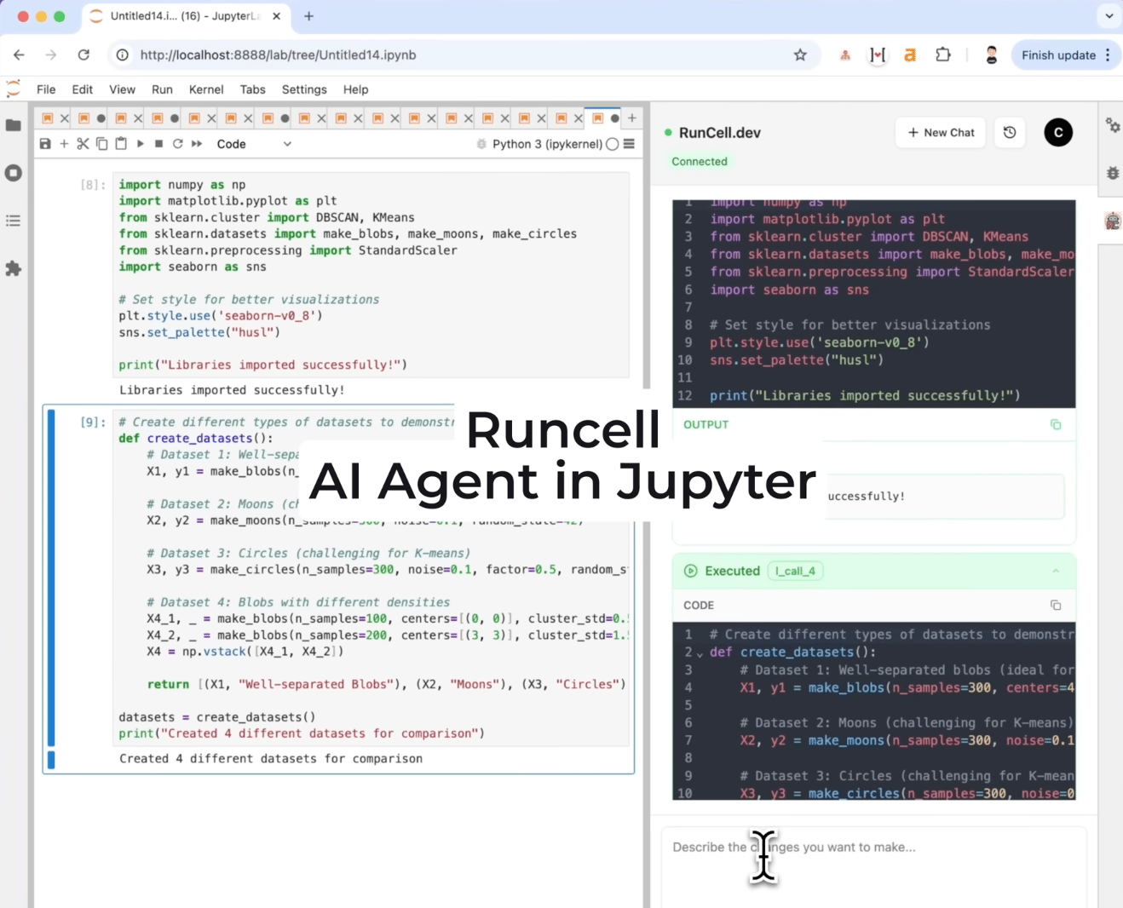This screenshot has height=908, width=1123.
Task: Open the Chrome three-dot menu
Action: (1108, 55)
